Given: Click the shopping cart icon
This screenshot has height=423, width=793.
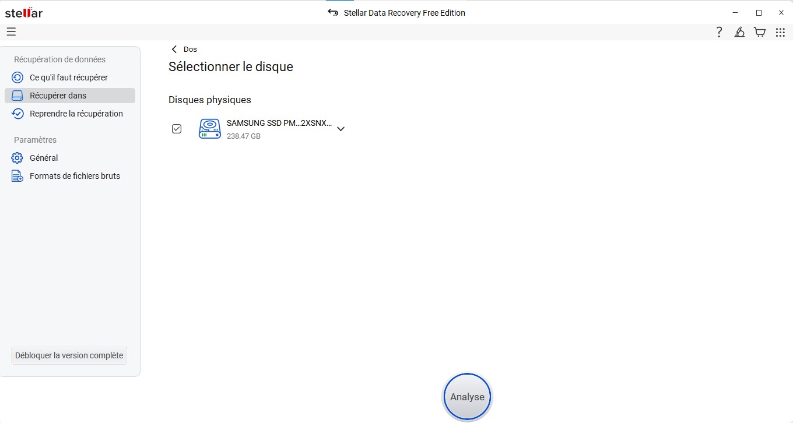Looking at the screenshot, I should coord(760,32).
